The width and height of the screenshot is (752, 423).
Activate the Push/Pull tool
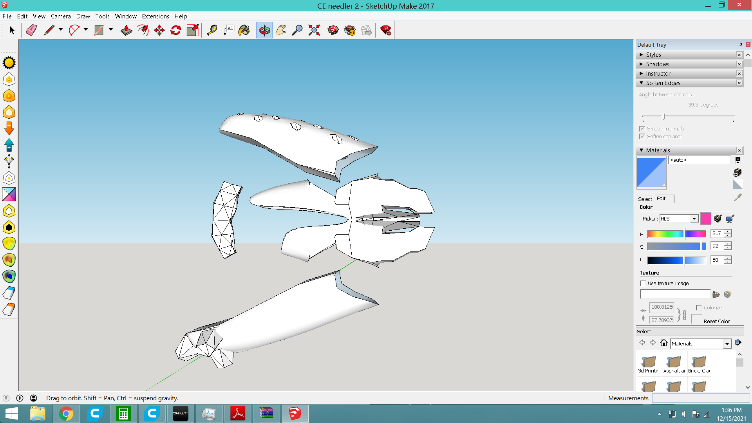point(126,30)
